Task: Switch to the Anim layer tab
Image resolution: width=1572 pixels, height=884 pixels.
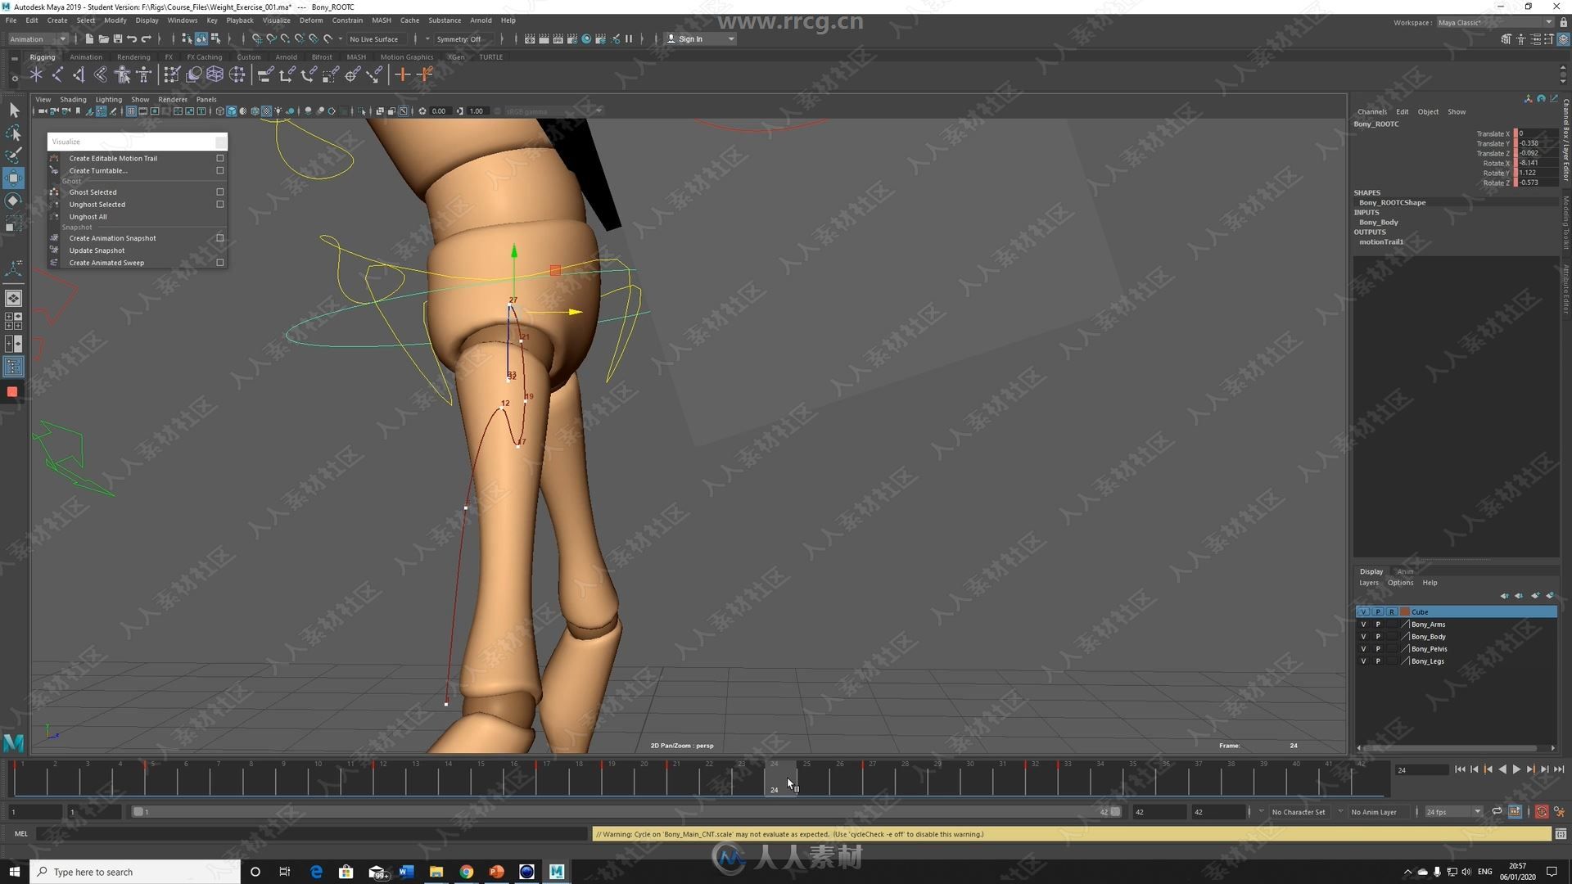Action: pyautogui.click(x=1406, y=571)
